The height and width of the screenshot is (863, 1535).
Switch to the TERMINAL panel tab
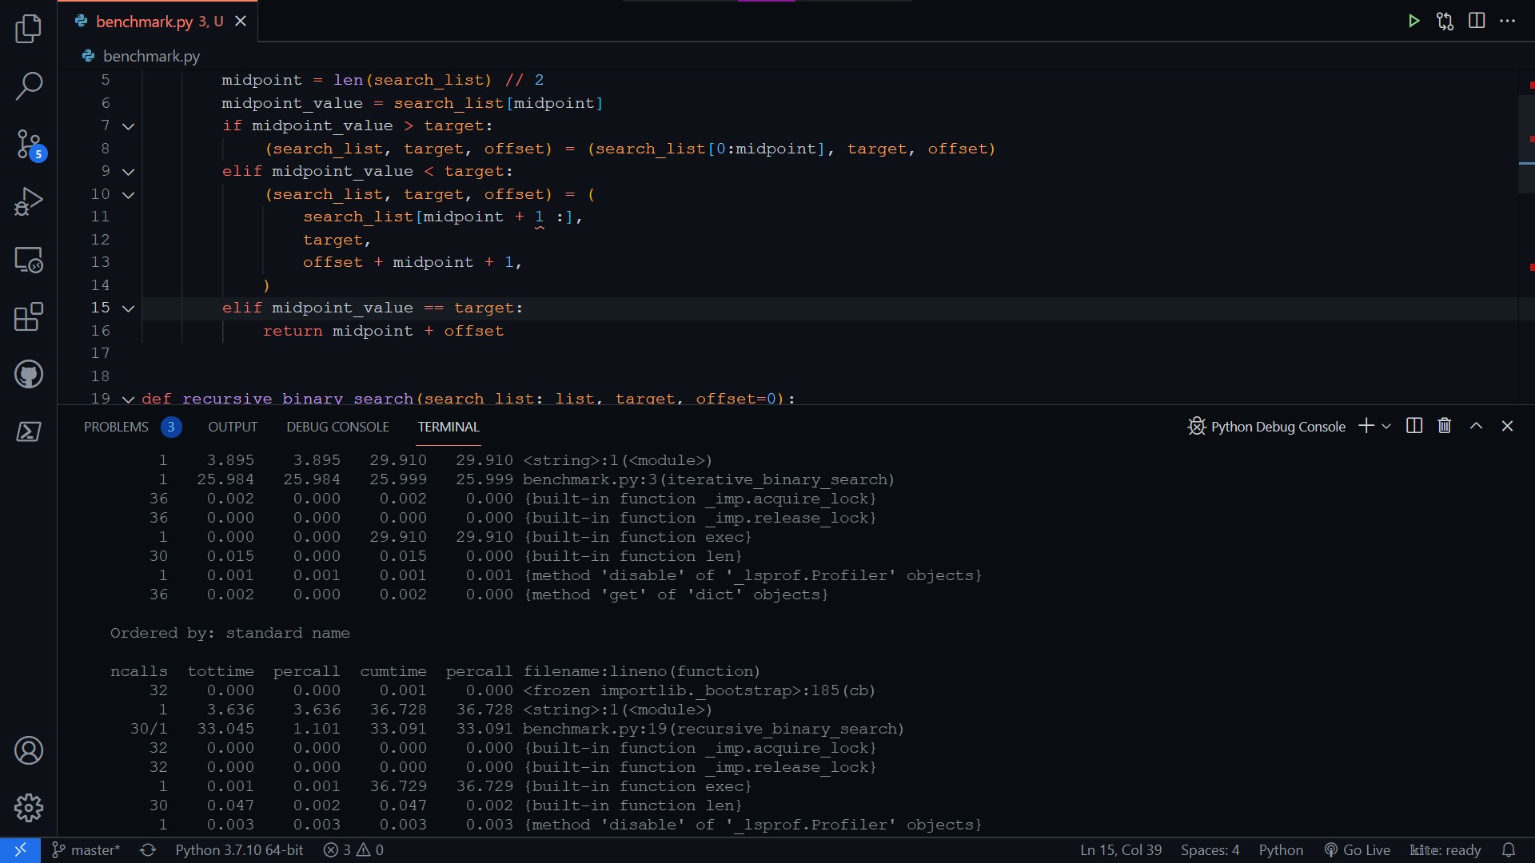tap(449, 427)
